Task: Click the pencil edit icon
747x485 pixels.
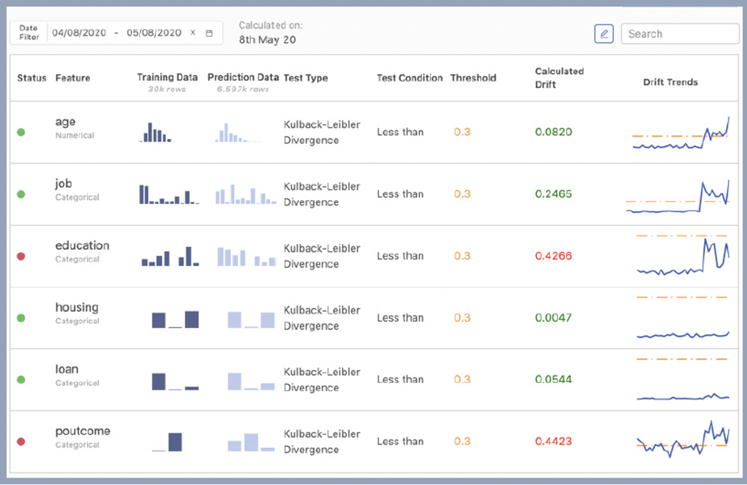Action: (603, 34)
